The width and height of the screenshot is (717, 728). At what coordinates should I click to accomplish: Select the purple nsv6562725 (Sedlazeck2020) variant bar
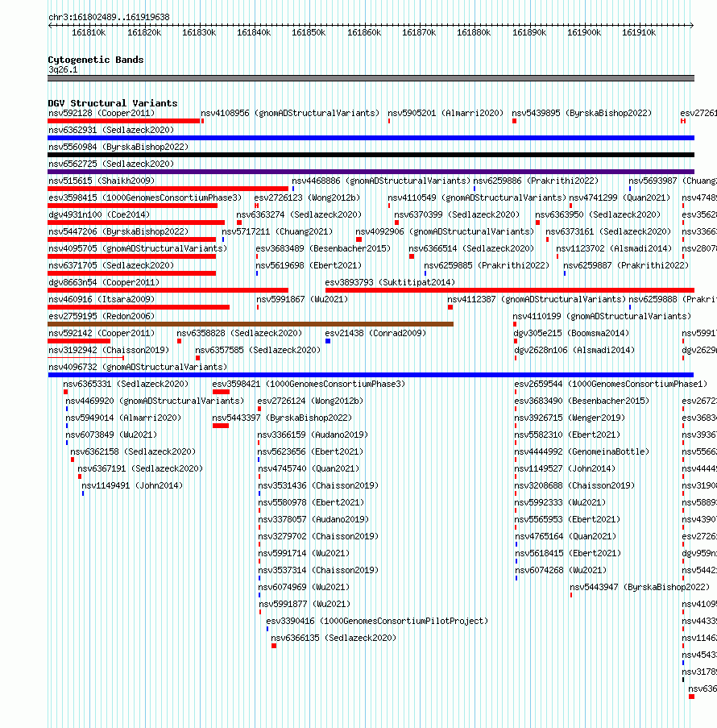click(x=371, y=172)
